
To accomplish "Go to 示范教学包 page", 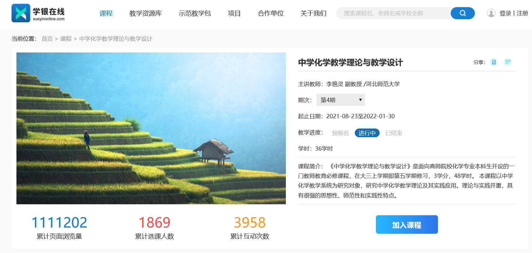I will [195, 13].
